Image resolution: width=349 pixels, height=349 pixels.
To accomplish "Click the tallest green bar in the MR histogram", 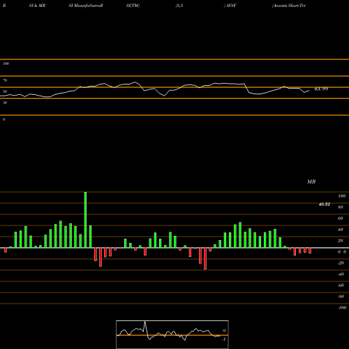I will [x=85, y=220].
